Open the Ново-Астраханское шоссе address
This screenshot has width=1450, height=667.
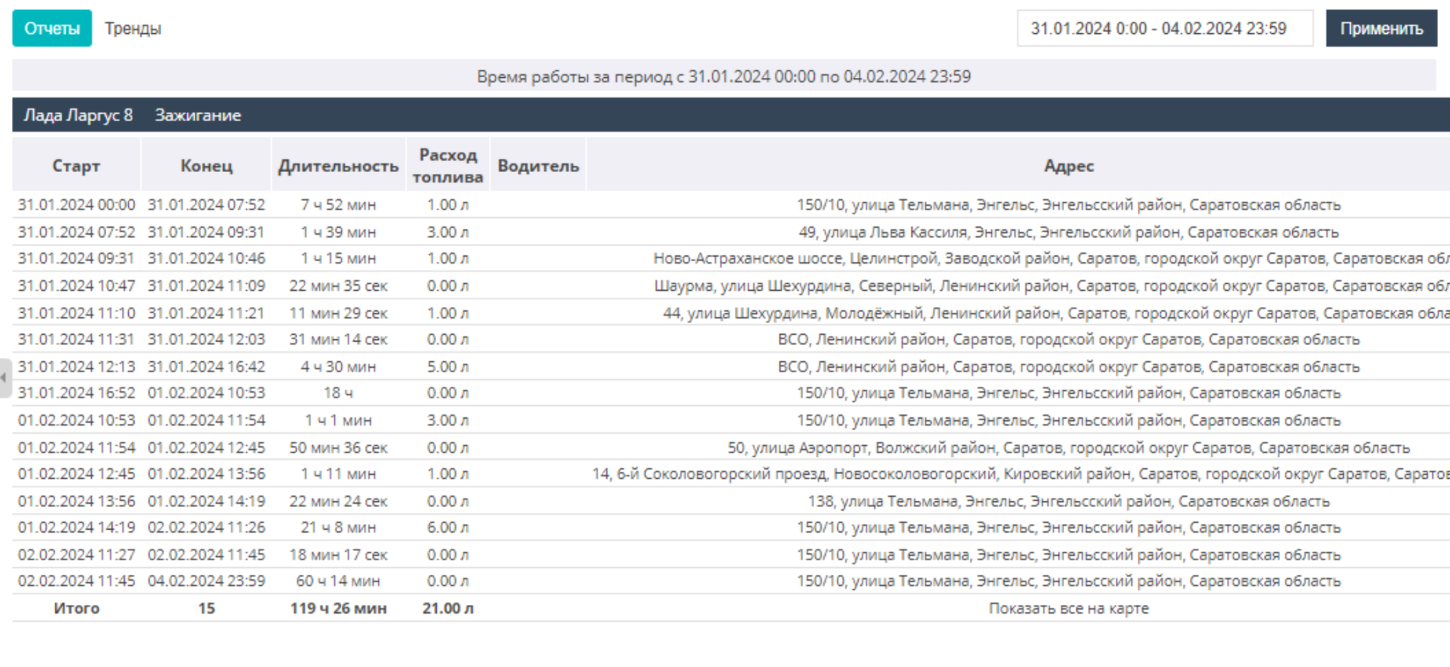coord(1051,258)
